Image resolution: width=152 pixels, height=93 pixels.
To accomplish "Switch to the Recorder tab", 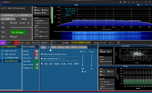I will point(24,16).
